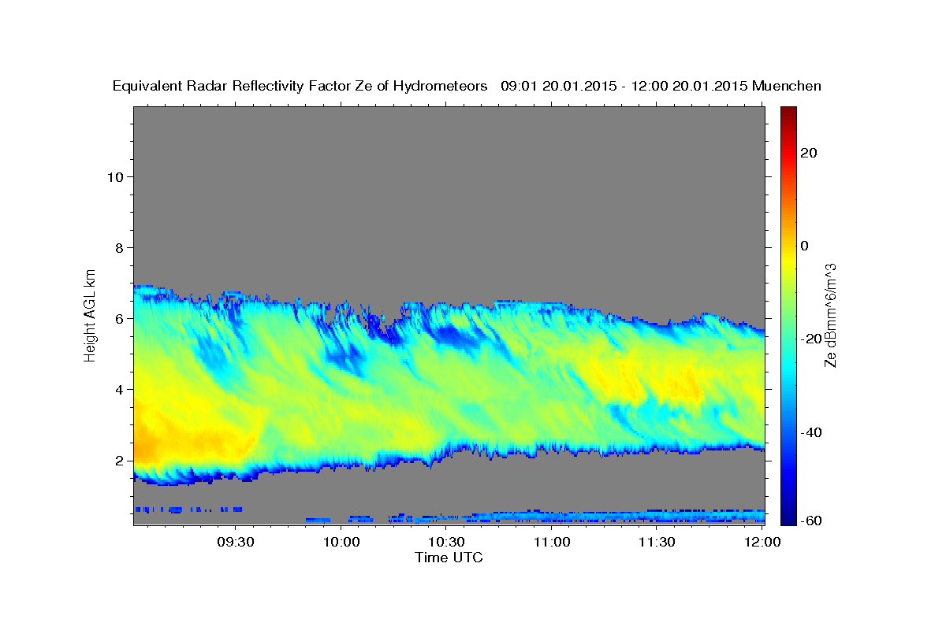Click the '10:00' time tick label
This screenshot has height=630, width=946.
pos(341,542)
